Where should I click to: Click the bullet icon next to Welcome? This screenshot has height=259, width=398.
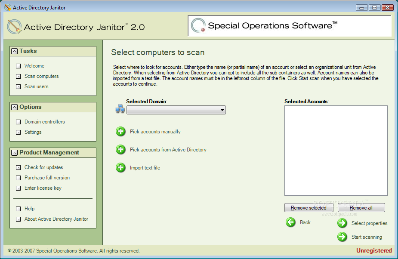tap(18, 66)
